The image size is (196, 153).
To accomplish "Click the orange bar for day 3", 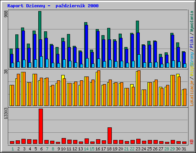I will pyautogui.click(x=24, y=89).
